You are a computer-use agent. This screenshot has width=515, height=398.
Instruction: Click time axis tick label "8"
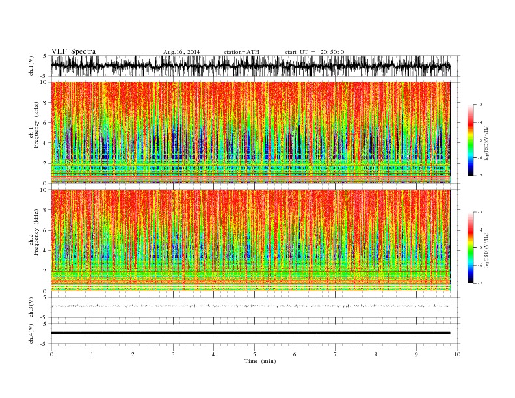pos(376,354)
